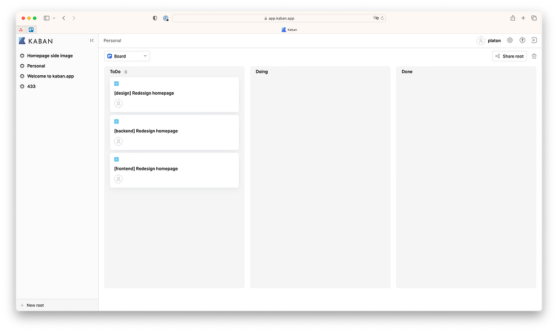558x332 pixels.
Task: Open [backend] Redesign homepage card
Action: (x=174, y=132)
